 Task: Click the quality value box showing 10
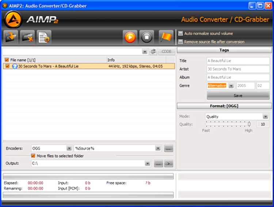(263, 124)
